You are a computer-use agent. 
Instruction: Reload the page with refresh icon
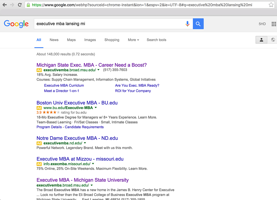20,5
